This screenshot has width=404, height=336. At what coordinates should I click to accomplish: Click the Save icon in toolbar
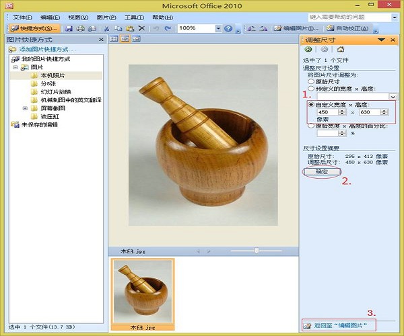69,28
